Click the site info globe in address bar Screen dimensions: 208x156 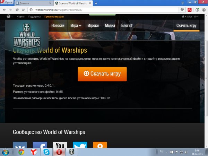point(31,10)
